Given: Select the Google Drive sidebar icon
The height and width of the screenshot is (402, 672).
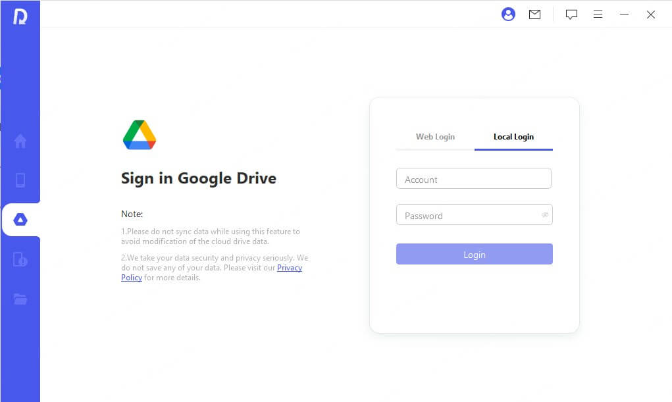Looking at the screenshot, I should pos(20,220).
